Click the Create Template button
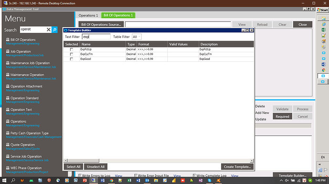 [237, 166]
